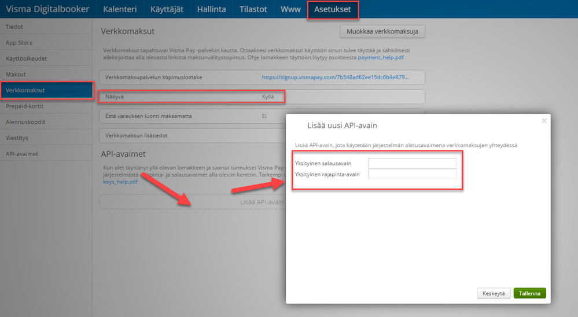This screenshot has width=578, height=317.
Task: Click the Visma Digitalbooker logo text
Action: pyautogui.click(x=47, y=9)
